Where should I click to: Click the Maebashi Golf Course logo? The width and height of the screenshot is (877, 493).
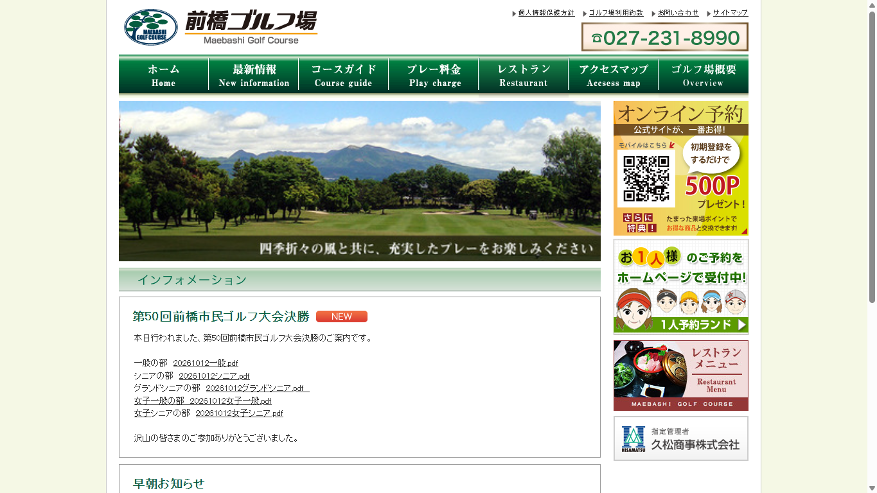point(220,28)
